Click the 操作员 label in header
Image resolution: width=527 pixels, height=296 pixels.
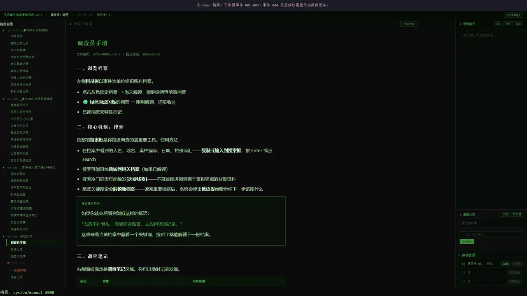click(59, 15)
